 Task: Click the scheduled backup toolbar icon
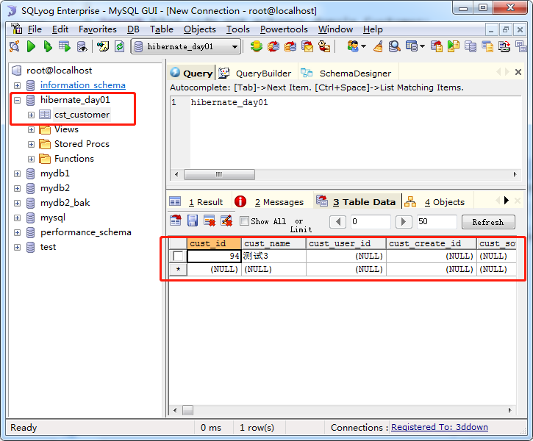tap(290, 46)
